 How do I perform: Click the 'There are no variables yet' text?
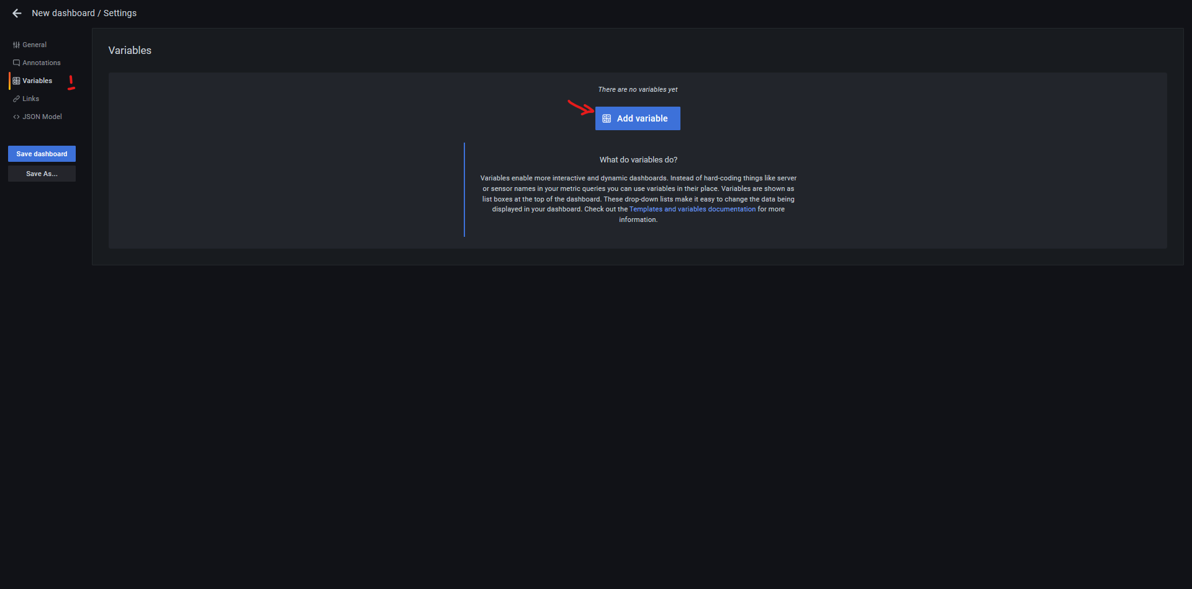(638, 89)
